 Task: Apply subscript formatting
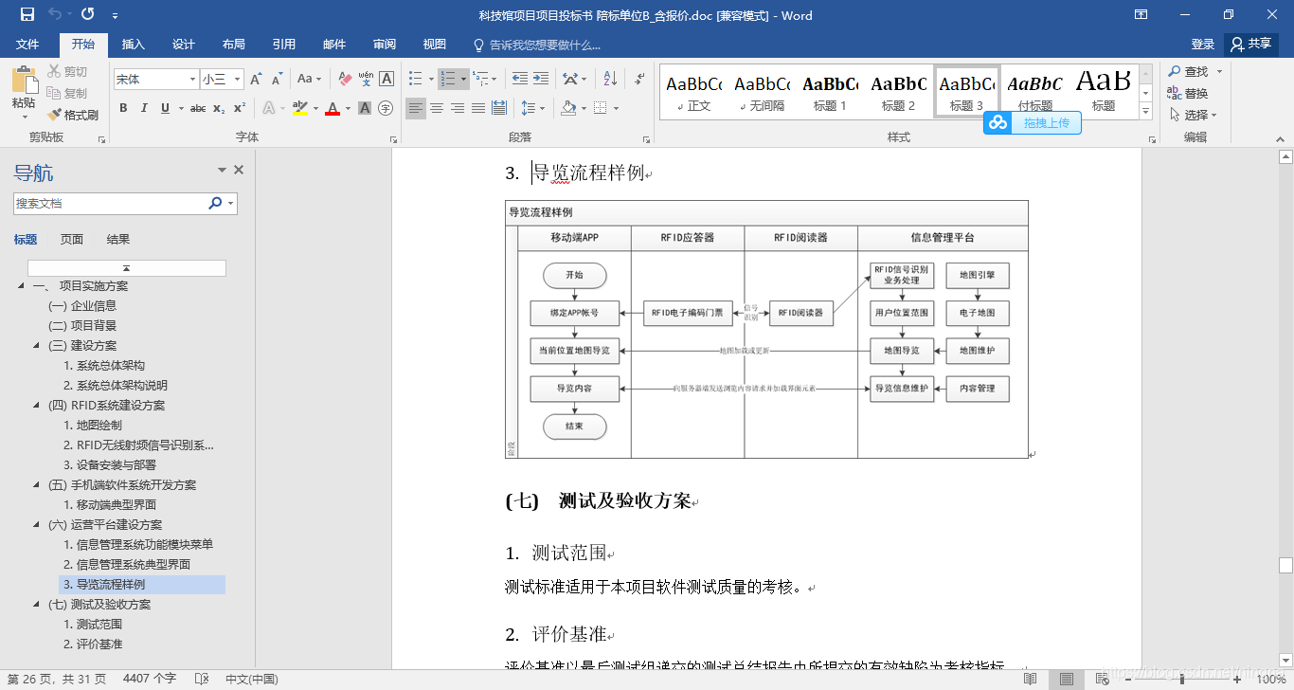(219, 108)
